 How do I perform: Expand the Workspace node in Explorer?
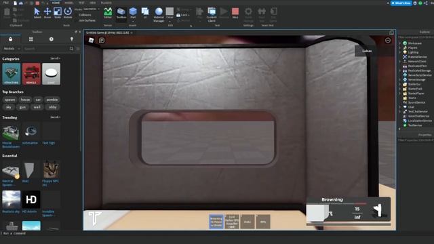pyautogui.click(x=399, y=43)
